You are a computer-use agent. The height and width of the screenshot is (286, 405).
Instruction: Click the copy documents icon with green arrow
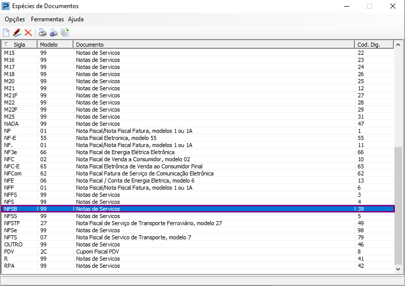[65, 32]
